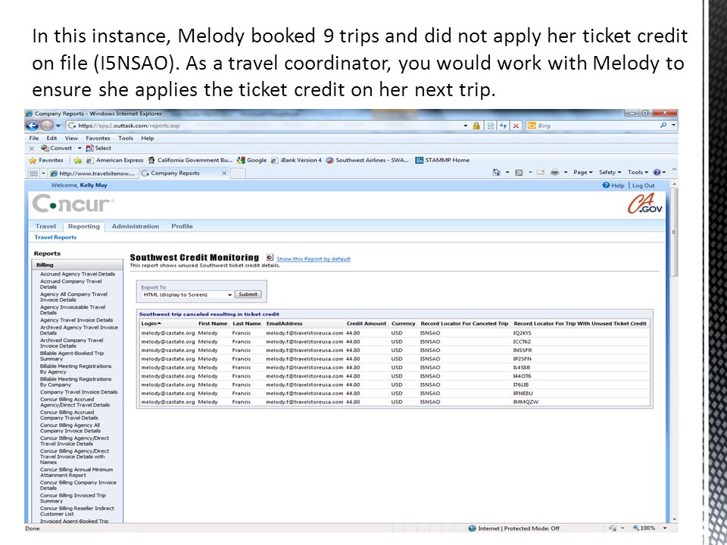Select the Administration tab in Concur
This screenshot has width=727, height=545.
(136, 226)
